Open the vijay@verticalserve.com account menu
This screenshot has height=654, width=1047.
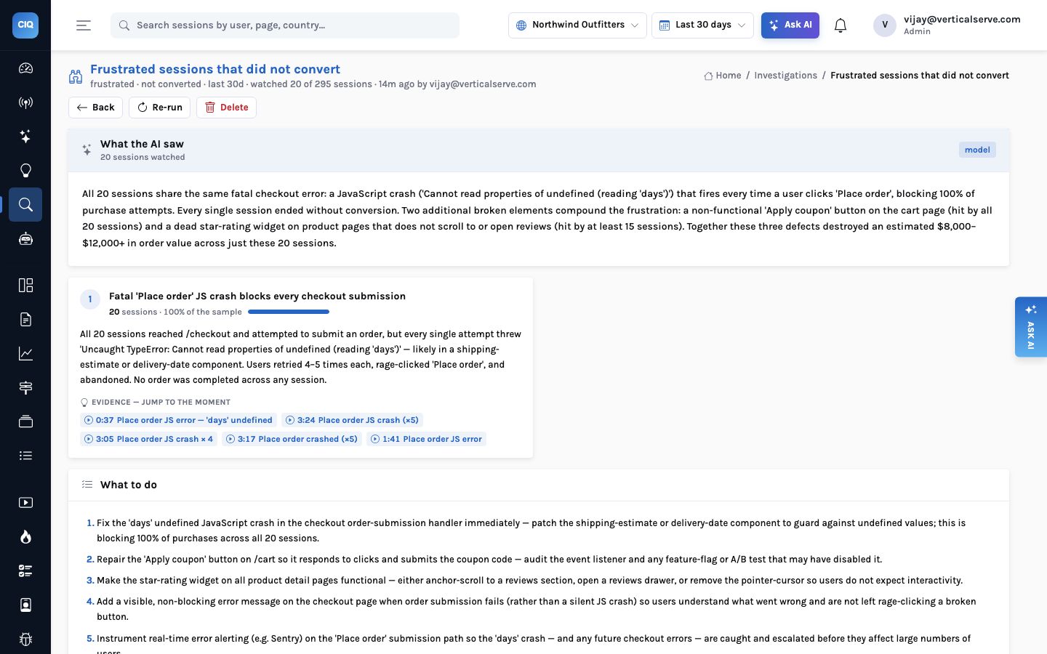tap(947, 25)
